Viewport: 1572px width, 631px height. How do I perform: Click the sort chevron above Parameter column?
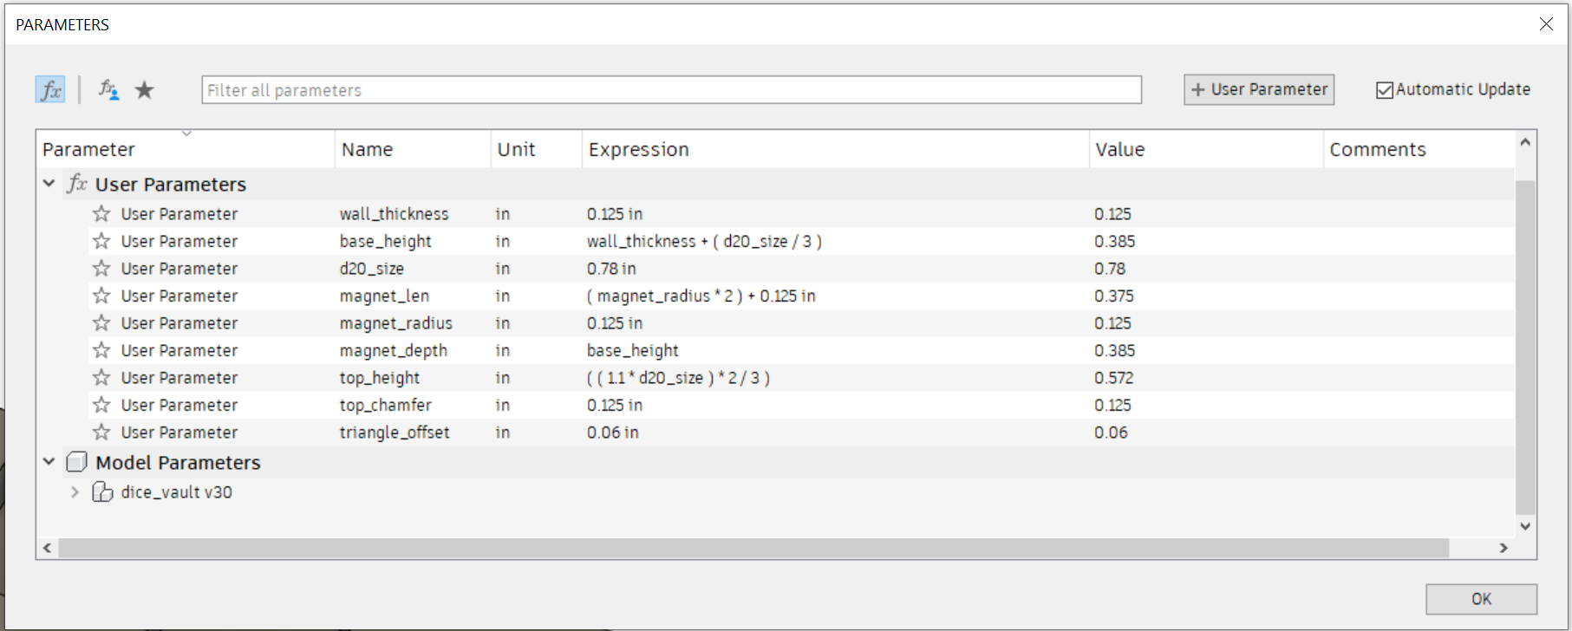click(x=187, y=133)
